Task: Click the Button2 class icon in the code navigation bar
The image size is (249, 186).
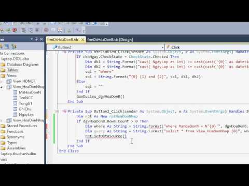Action: 55,47
